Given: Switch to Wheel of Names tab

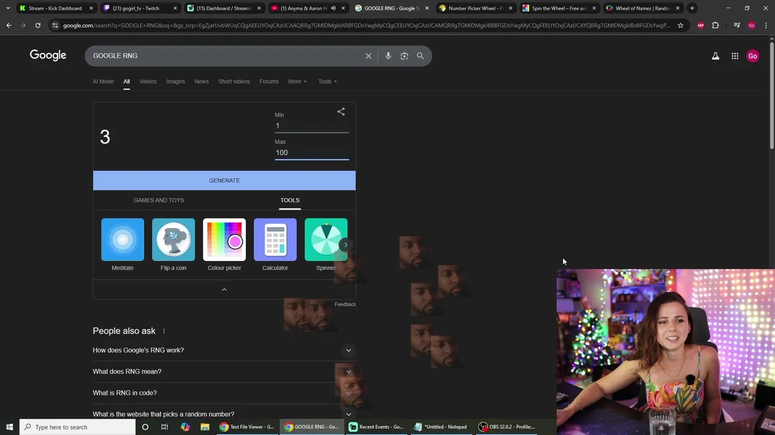Looking at the screenshot, I should [642, 8].
